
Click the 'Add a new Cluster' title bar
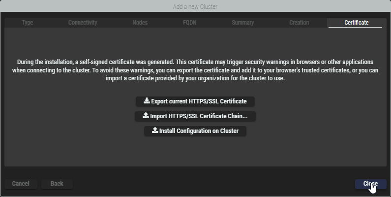[x=195, y=6]
